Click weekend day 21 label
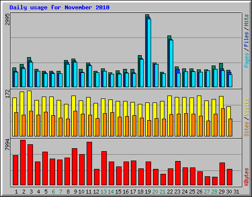The height and width of the screenshot is (197, 252). tap(162, 192)
